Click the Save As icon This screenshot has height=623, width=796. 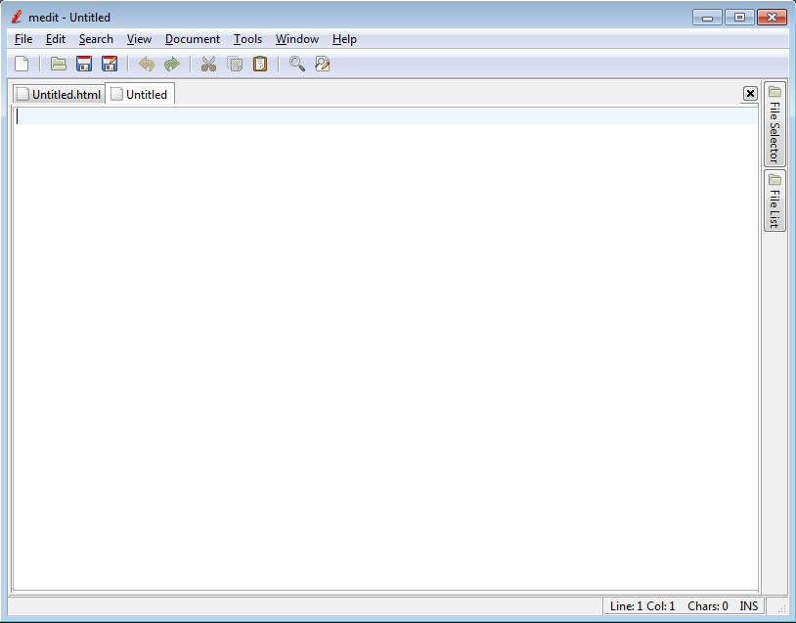[110, 64]
